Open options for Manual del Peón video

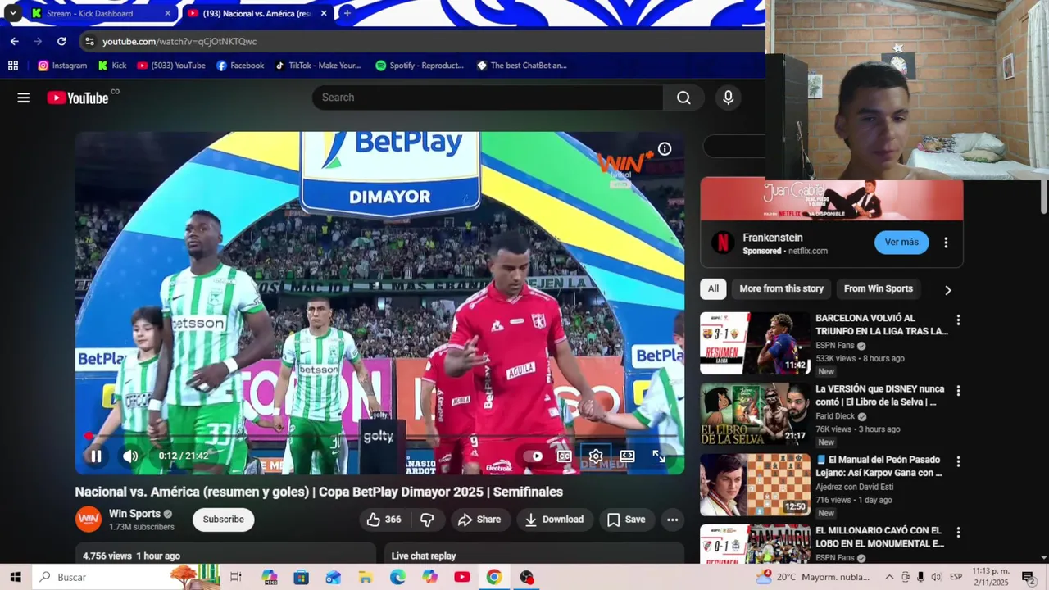957,461
